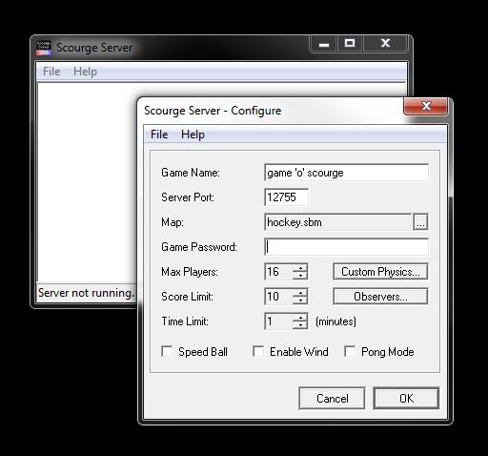Tick the Enable Wind checkbox
The height and width of the screenshot is (456, 488).
click(258, 351)
